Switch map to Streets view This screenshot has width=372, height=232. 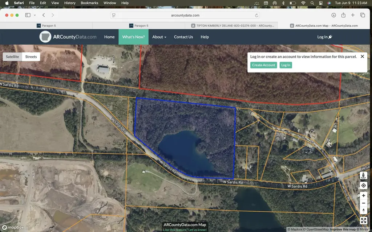tap(31, 57)
